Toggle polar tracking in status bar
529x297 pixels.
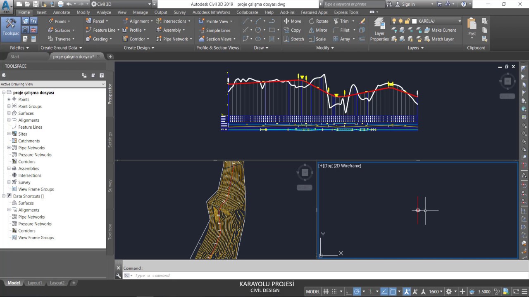pyautogui.click(x=357, y=292)
